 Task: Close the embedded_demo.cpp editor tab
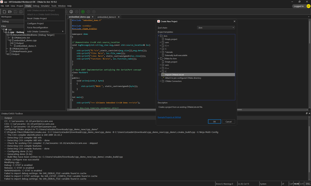click(93, 17)
